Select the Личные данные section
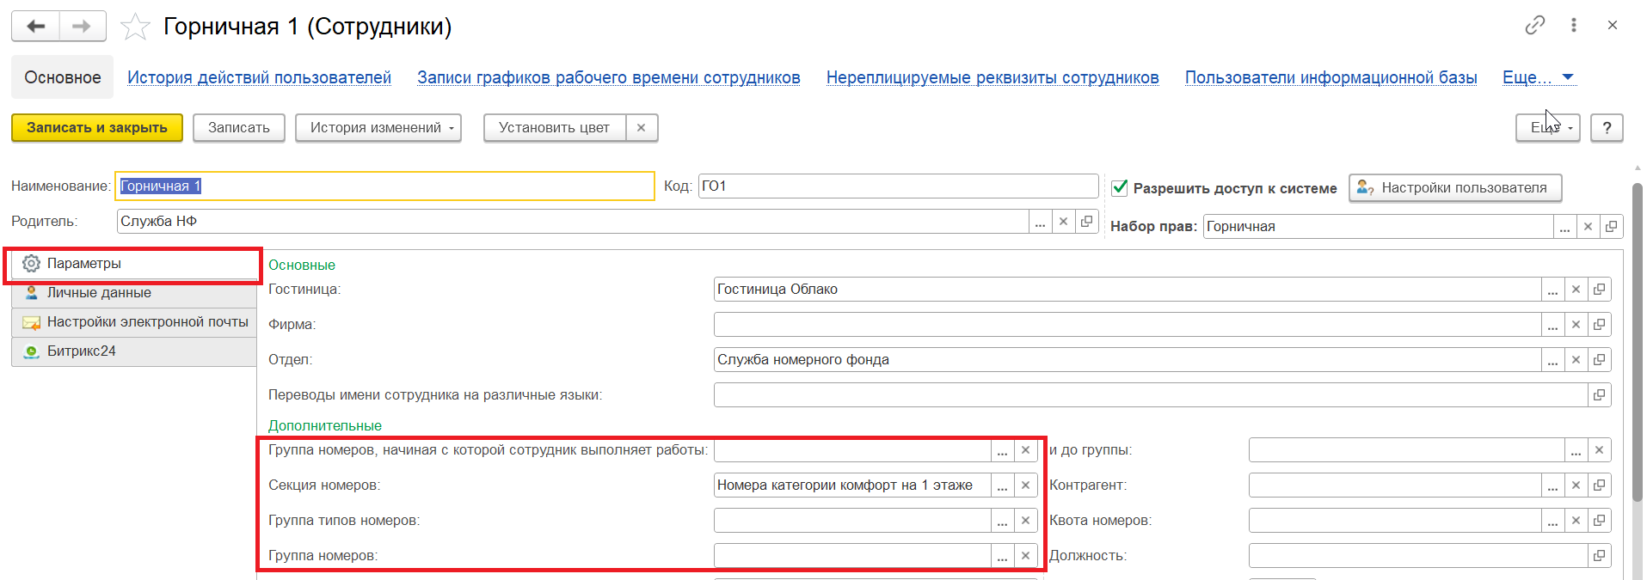The width and height of the screenshot is (1647, 580). [134, 293]
